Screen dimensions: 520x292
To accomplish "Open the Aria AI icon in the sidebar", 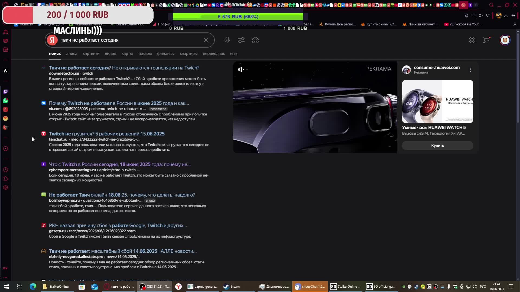I will pyautogui.click(x=5, y=71).
